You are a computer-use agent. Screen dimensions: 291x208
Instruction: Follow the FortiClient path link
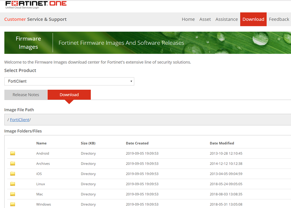click(20, 120)
